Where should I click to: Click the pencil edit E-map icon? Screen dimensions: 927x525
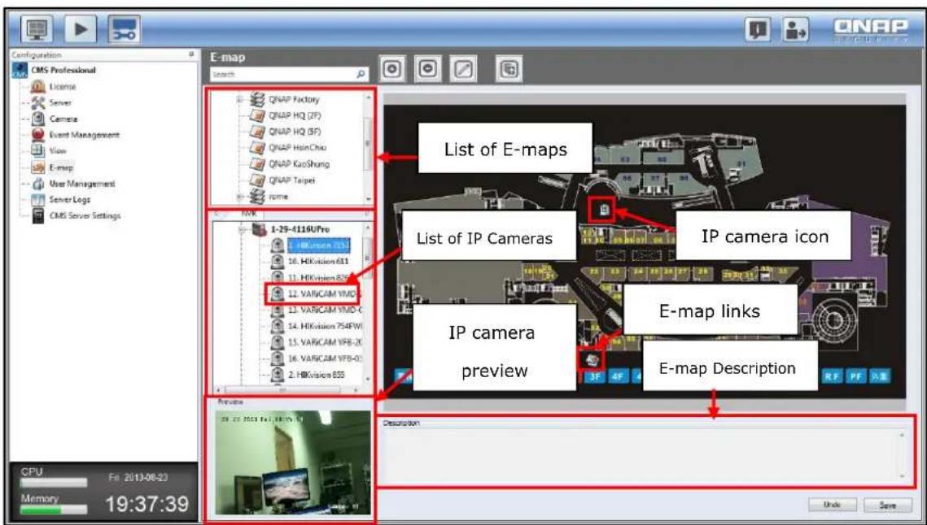pos(464,69)
